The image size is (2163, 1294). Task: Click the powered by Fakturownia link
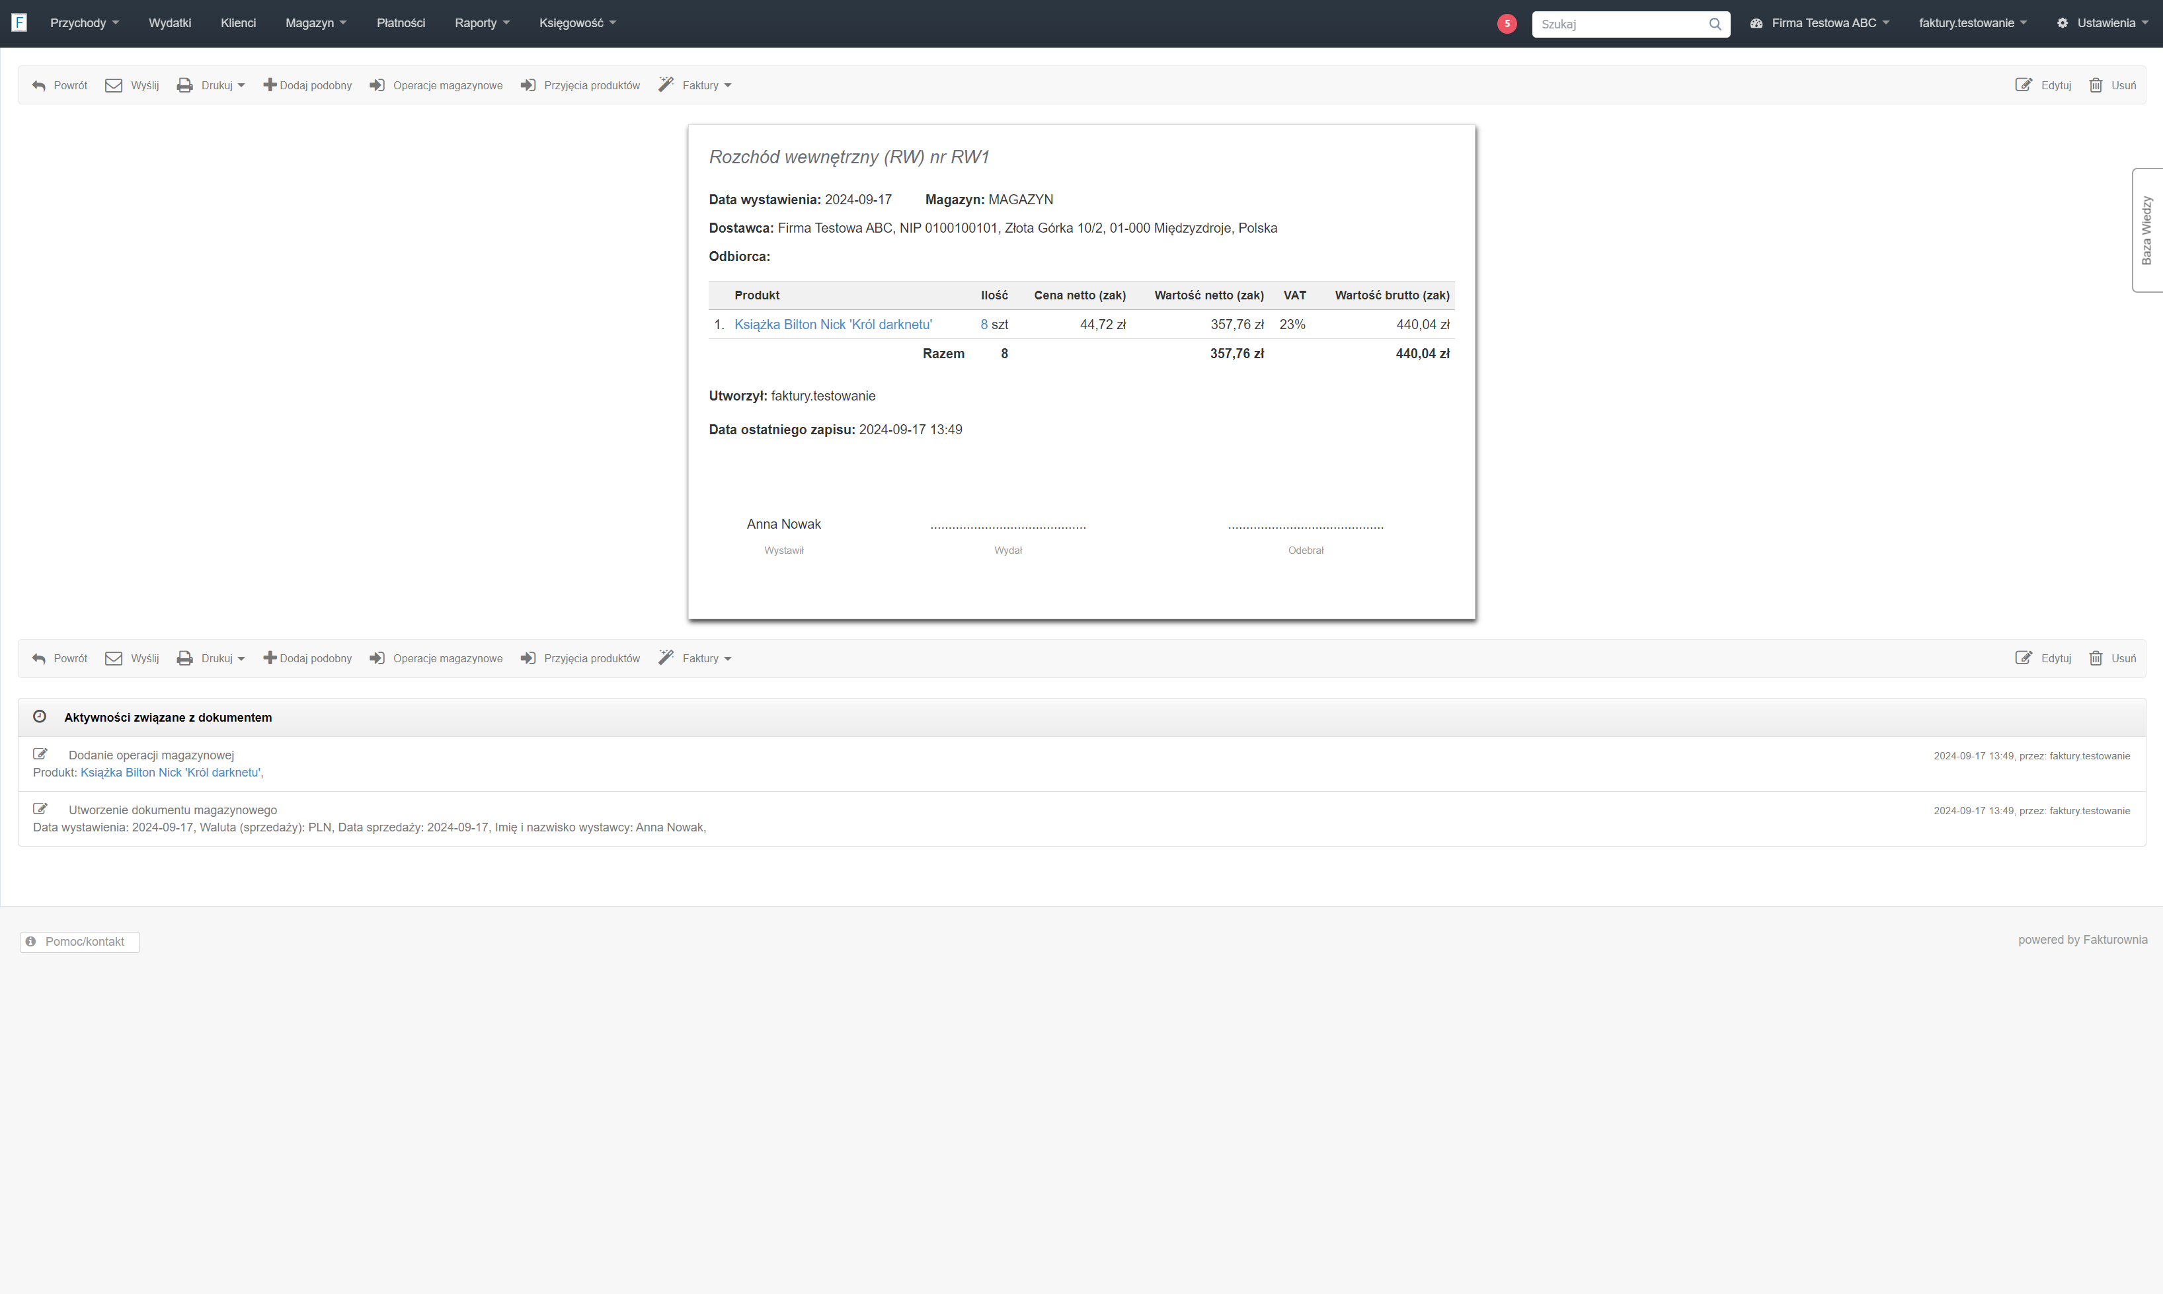[x=2083, y=940]
